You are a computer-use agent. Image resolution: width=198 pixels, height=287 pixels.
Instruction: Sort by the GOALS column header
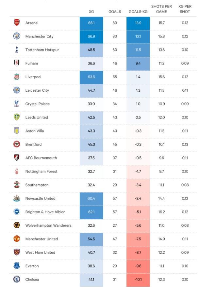point(115,12)
